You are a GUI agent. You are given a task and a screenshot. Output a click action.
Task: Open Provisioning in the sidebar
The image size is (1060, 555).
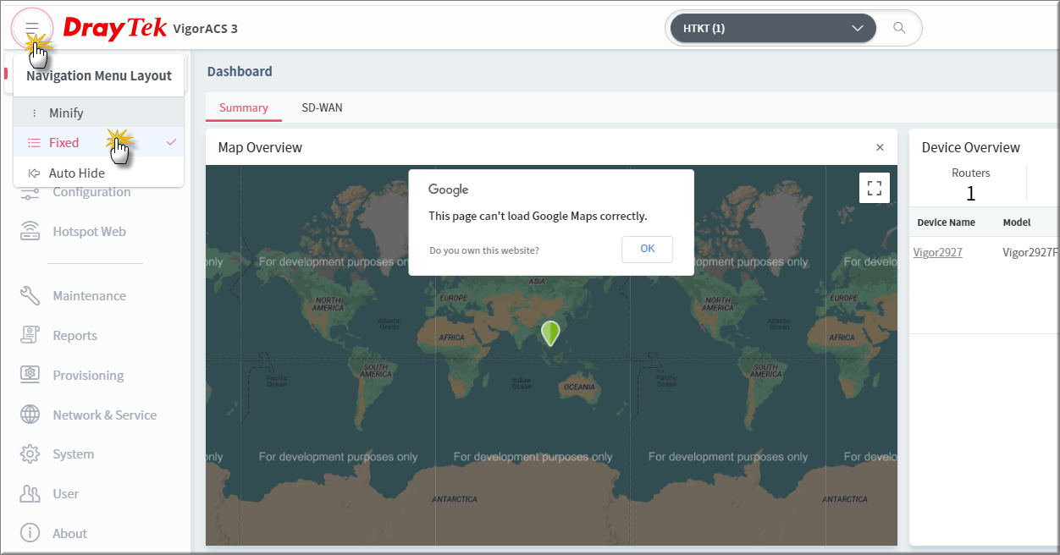tap(88, 375)
